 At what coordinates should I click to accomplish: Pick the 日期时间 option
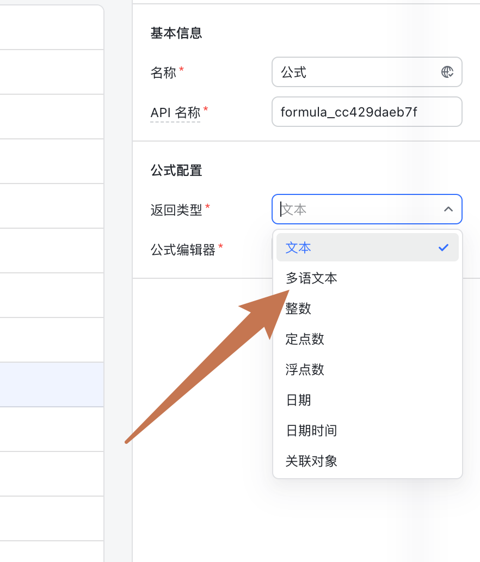(x=367, y=430)
